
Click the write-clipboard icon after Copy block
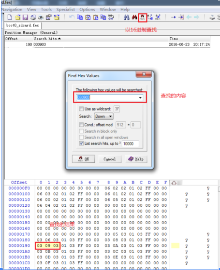pos(88,17)
